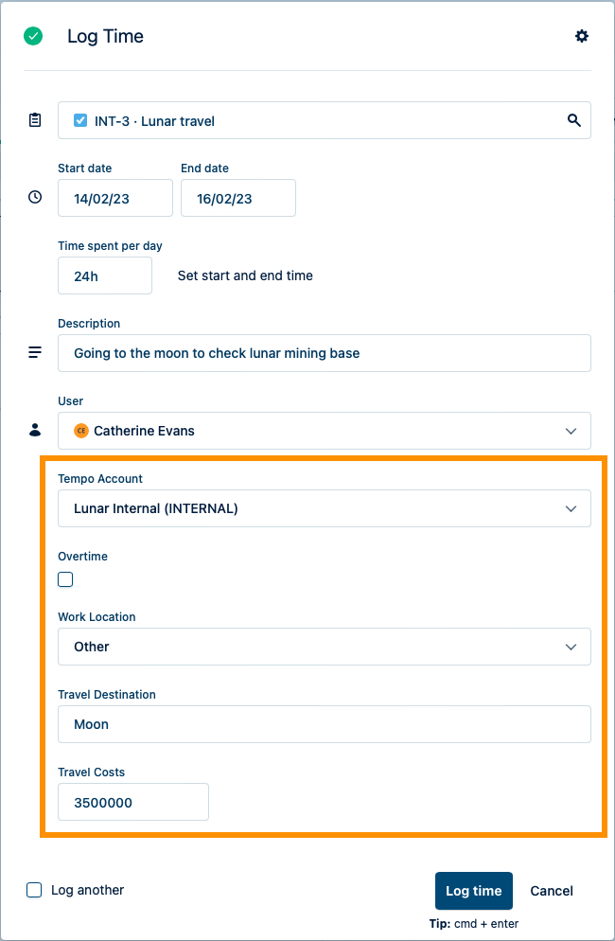This screenshot has height=941, width=615.
Task: Select the End date field
Action: (237, 198)
